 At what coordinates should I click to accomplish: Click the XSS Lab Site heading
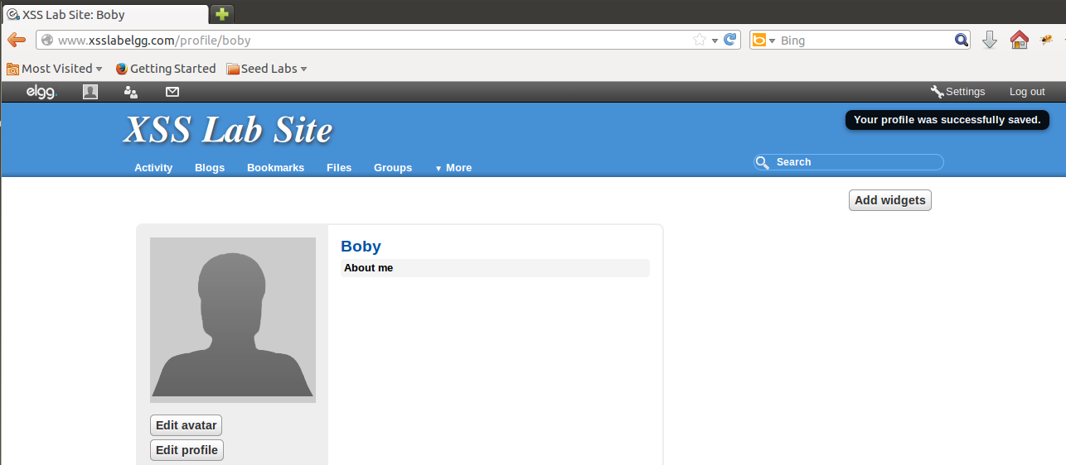228,129
